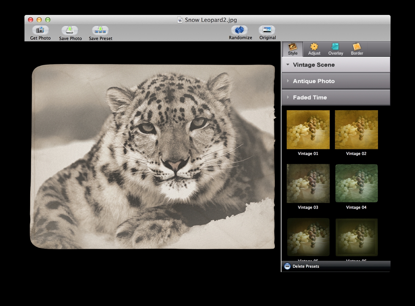Image resolution: width=415 pixels, height=306 pixels.
Task: Apply the Vintage 05 preset thumbnail
Action: point(308,237)
